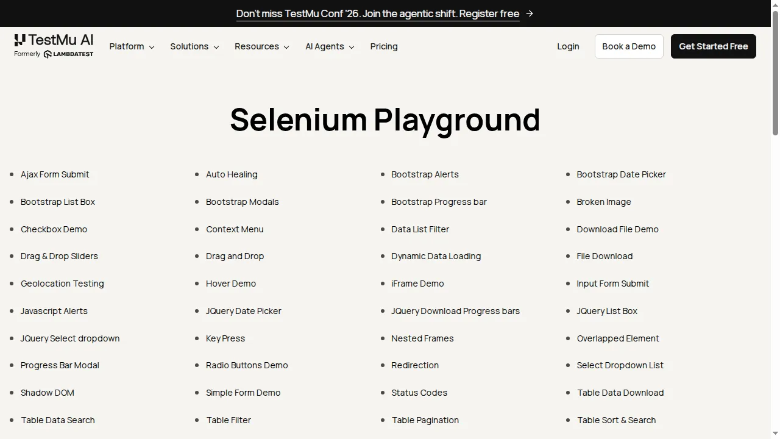Open the Data List Filter demo
780x439 pixels.
click(x=420, y=229)
